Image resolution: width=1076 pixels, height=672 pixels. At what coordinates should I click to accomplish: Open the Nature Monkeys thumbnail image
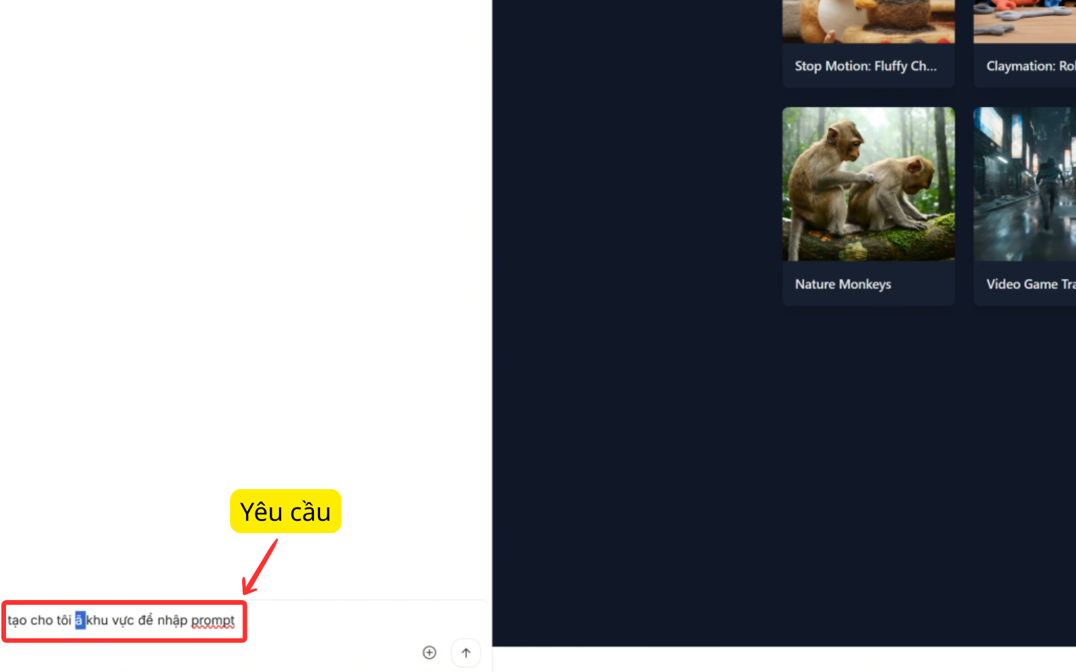tap(868, 184)
